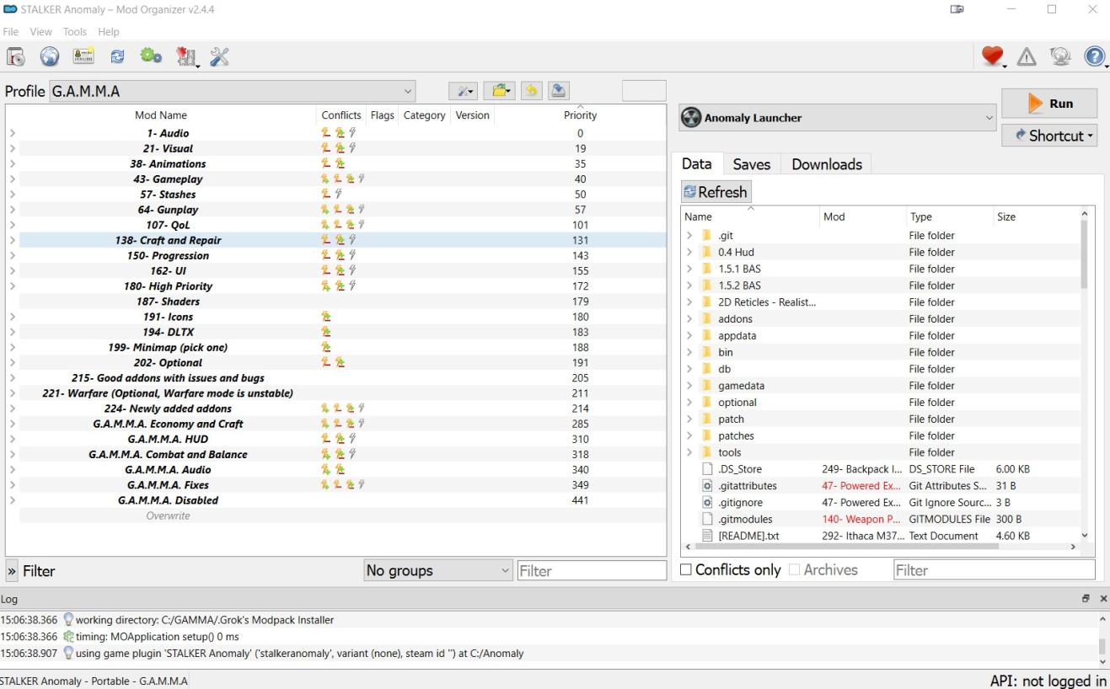
Task: Click the warning triangle notifications icon
Action: coord(1027,56)
